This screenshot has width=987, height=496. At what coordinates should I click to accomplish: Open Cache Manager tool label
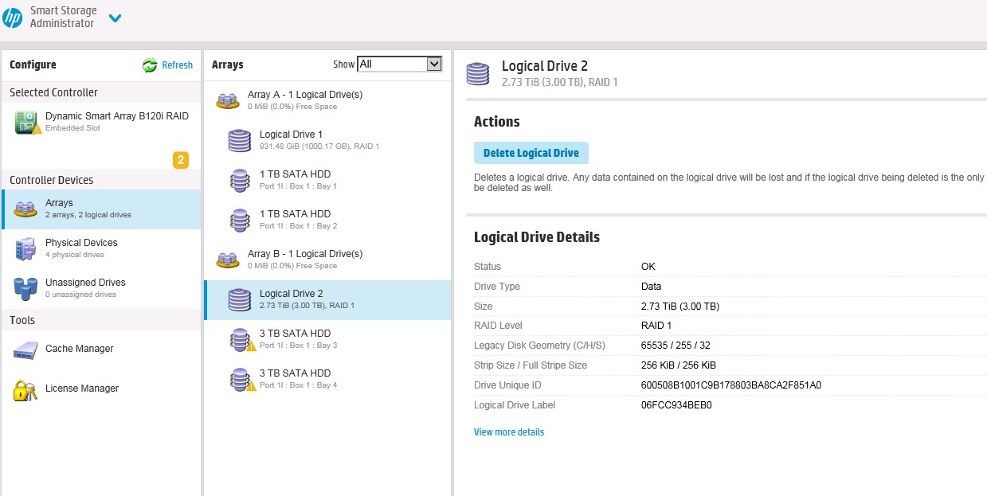pos(80,349)
